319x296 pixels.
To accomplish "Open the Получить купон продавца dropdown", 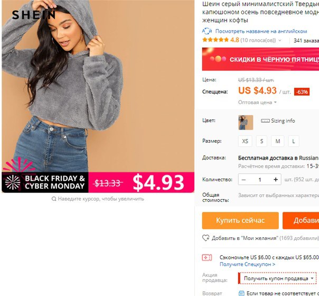I will click(278, 278).
